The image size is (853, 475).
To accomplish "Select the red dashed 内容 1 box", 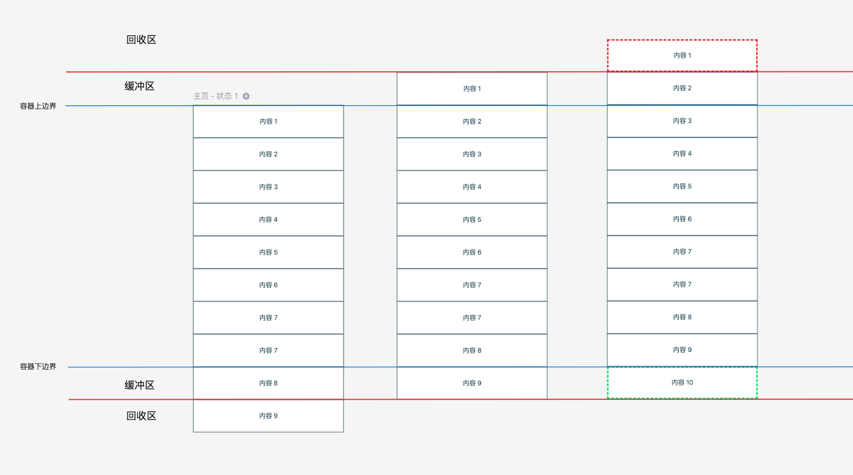I will click(682, 56).
